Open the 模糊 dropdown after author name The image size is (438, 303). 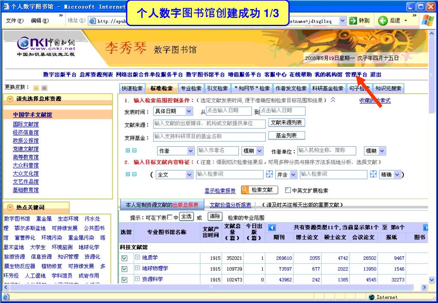pyautogui.click(x=260, y=151)
